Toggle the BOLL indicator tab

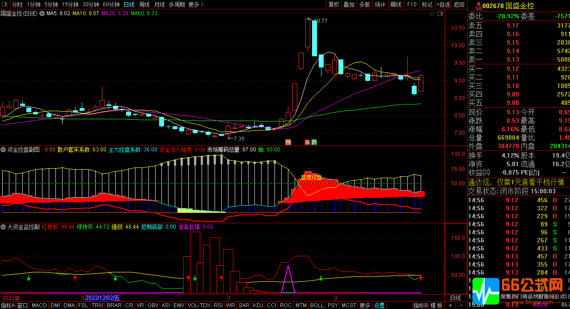coord(317,305)
